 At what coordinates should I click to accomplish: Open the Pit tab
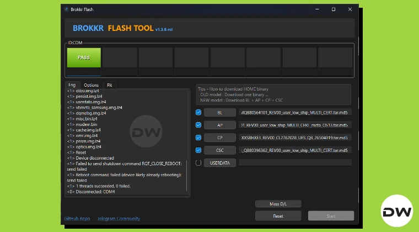pyautogui.click(x=110, y=85)
